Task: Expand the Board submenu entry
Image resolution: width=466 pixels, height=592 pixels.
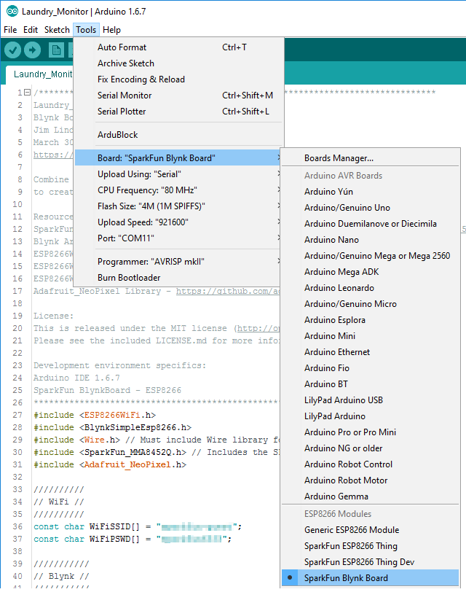Action: point(178,157)
